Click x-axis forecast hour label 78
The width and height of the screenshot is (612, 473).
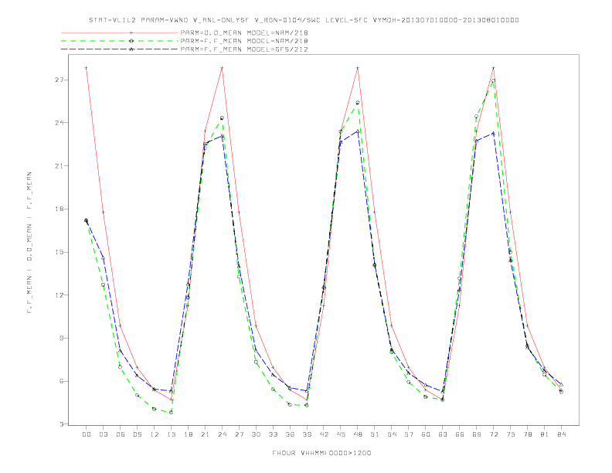click(528, 434)
